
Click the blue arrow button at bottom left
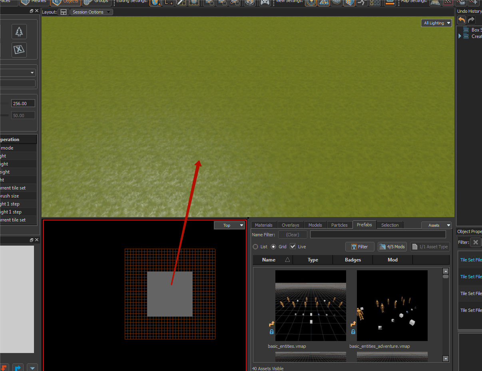click(18, 367)
